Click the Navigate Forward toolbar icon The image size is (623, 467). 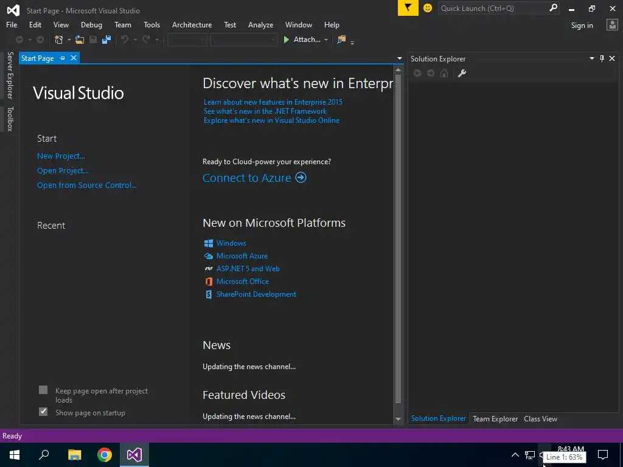click(40, 40)
